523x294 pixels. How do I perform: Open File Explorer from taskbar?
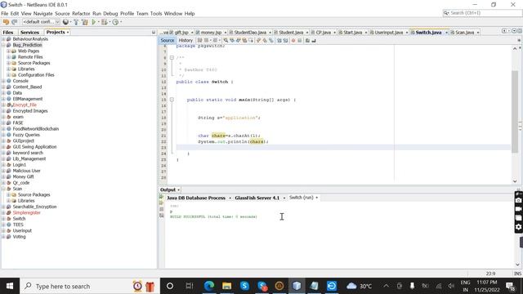(227, 286)
